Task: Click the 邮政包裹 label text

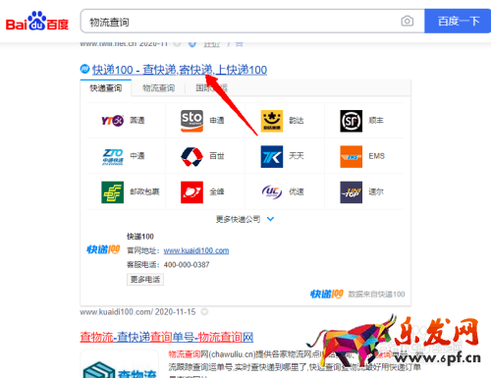Action: coord(144,191)
